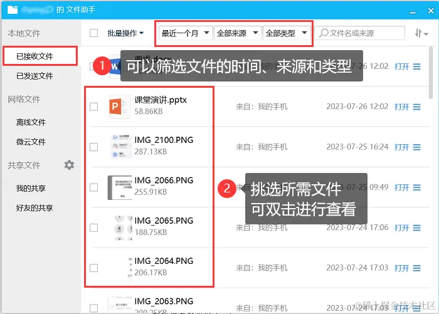Open the menu icon for 课堂演讲.pptx row
This screenshot has width=439, height=314.
(x=416, y=107)
